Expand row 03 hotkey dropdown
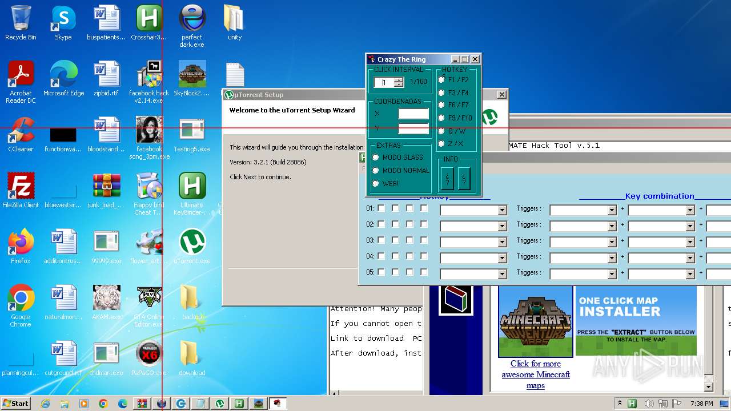This screenshot has height=411, width=731. 502,242
